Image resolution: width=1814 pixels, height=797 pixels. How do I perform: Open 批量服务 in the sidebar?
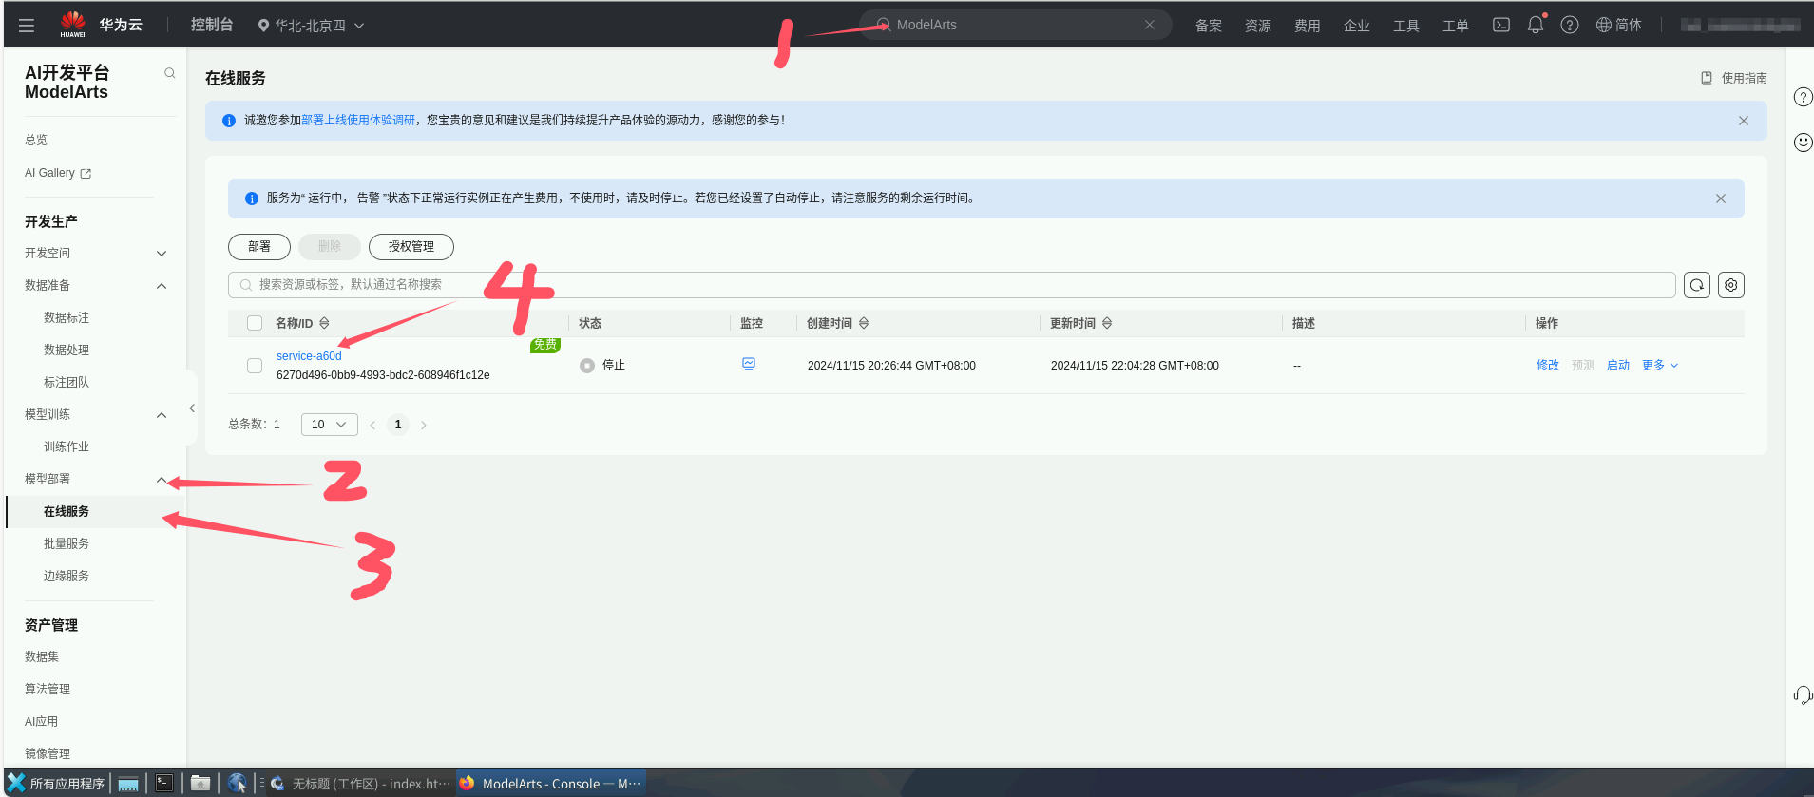point(67,544)
